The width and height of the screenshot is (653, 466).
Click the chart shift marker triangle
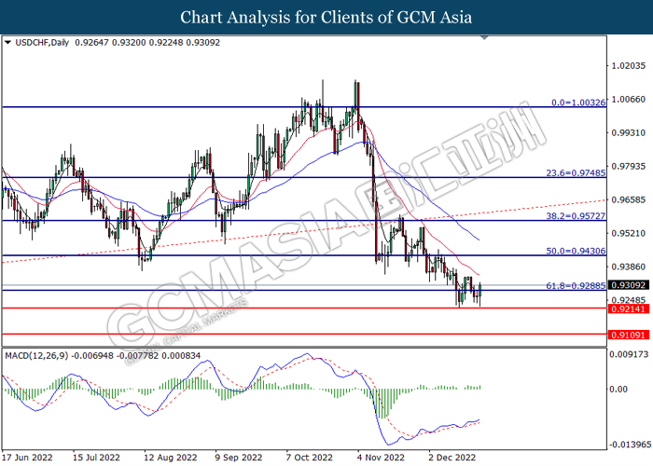click(484, 38)
